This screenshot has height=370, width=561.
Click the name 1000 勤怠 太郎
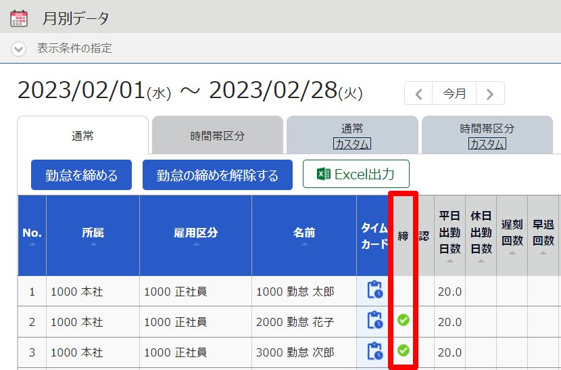click(x=295, y=292)
